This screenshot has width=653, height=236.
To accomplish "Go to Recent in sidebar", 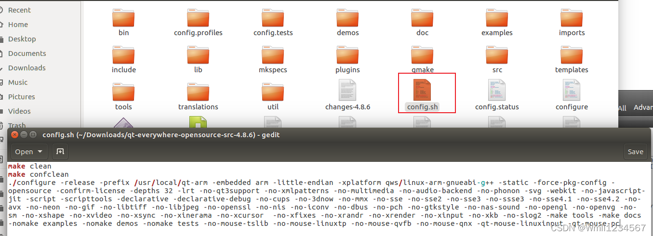I will [19, 10].
